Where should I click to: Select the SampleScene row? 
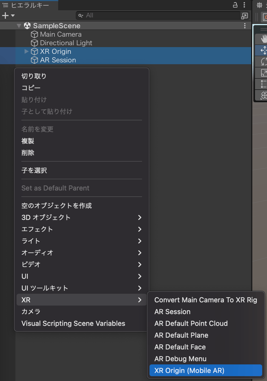pos(125,26)
